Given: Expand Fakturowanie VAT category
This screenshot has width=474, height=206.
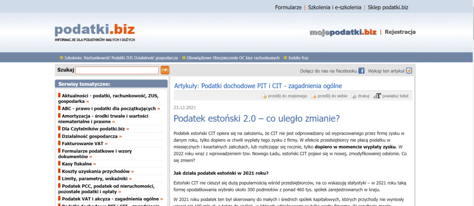Looking at the screenshot, I should 84,144.
